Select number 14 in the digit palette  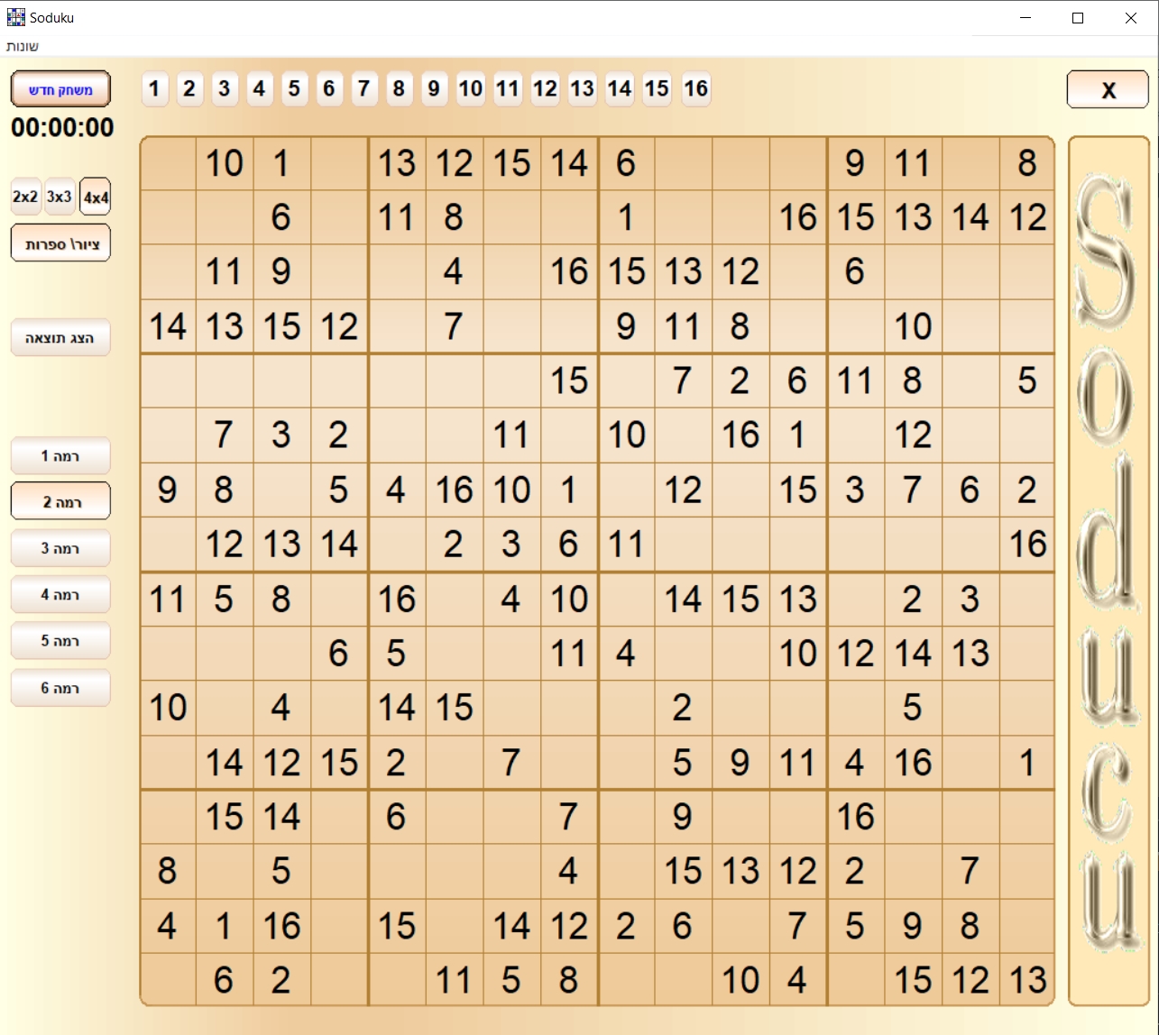coord(620,89)
